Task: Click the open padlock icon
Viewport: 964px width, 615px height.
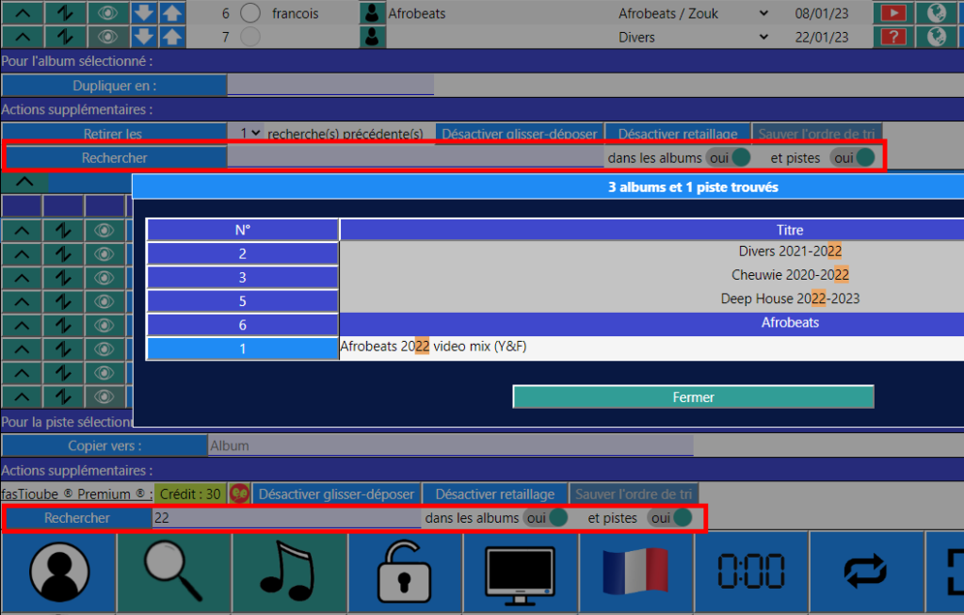Action: tap(405, 571)
